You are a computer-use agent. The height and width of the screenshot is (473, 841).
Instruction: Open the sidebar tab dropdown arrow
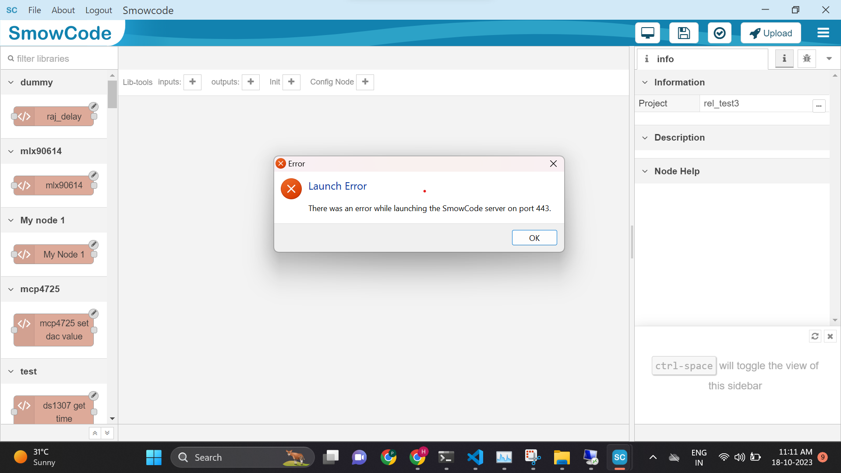click(x=829, y=59)
